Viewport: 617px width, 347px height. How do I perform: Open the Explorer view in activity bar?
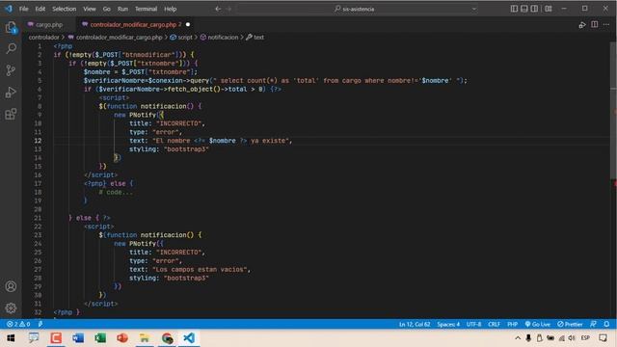11,28
